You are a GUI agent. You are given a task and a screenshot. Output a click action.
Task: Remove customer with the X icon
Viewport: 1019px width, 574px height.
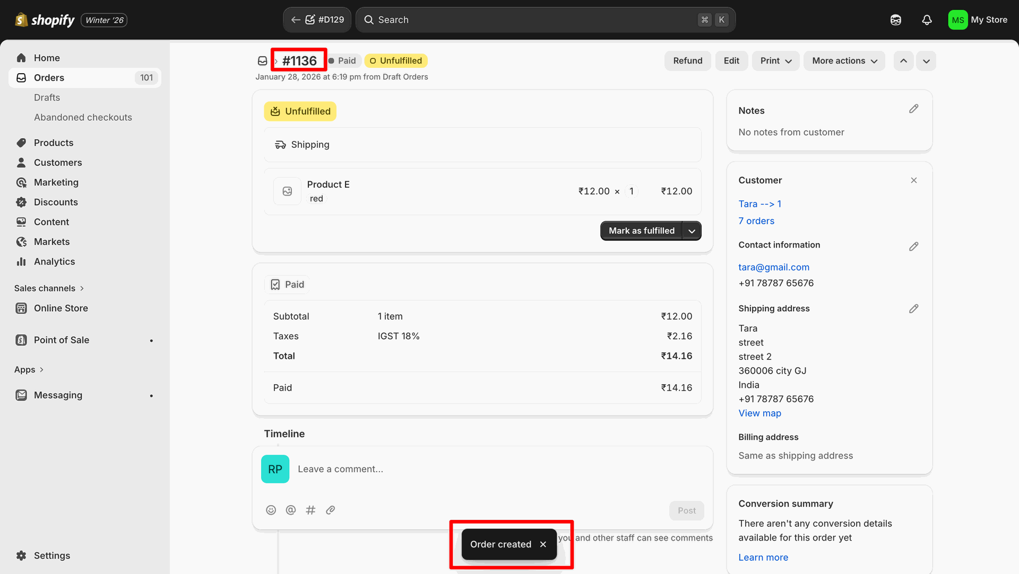tap(913, 180)
